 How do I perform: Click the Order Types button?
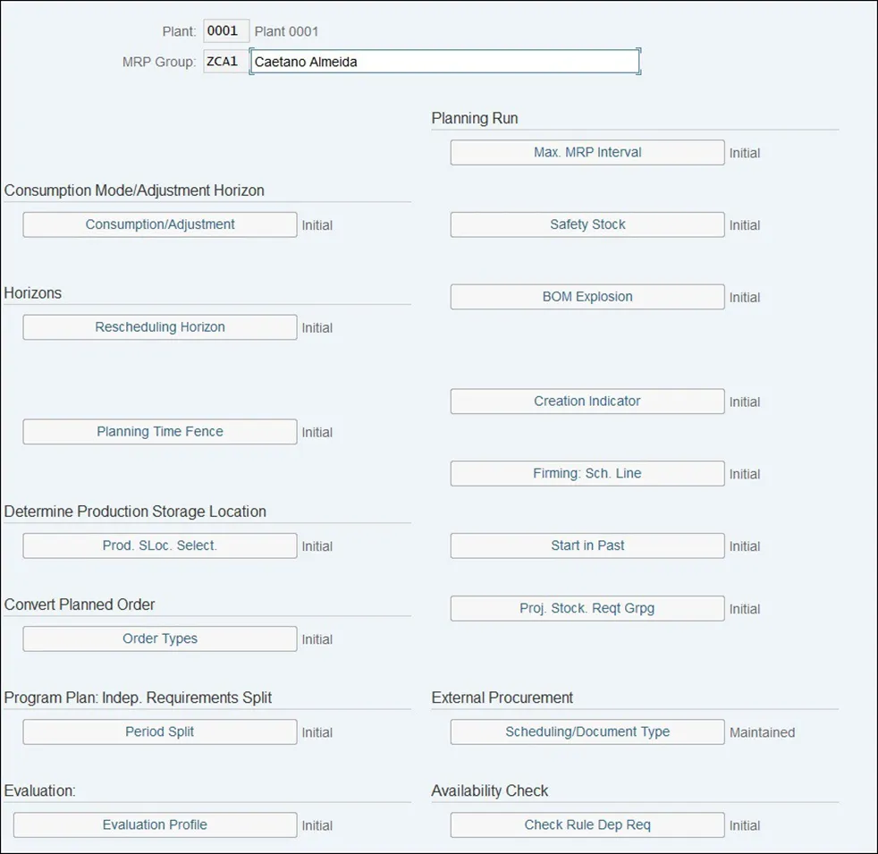click(159, 638)
